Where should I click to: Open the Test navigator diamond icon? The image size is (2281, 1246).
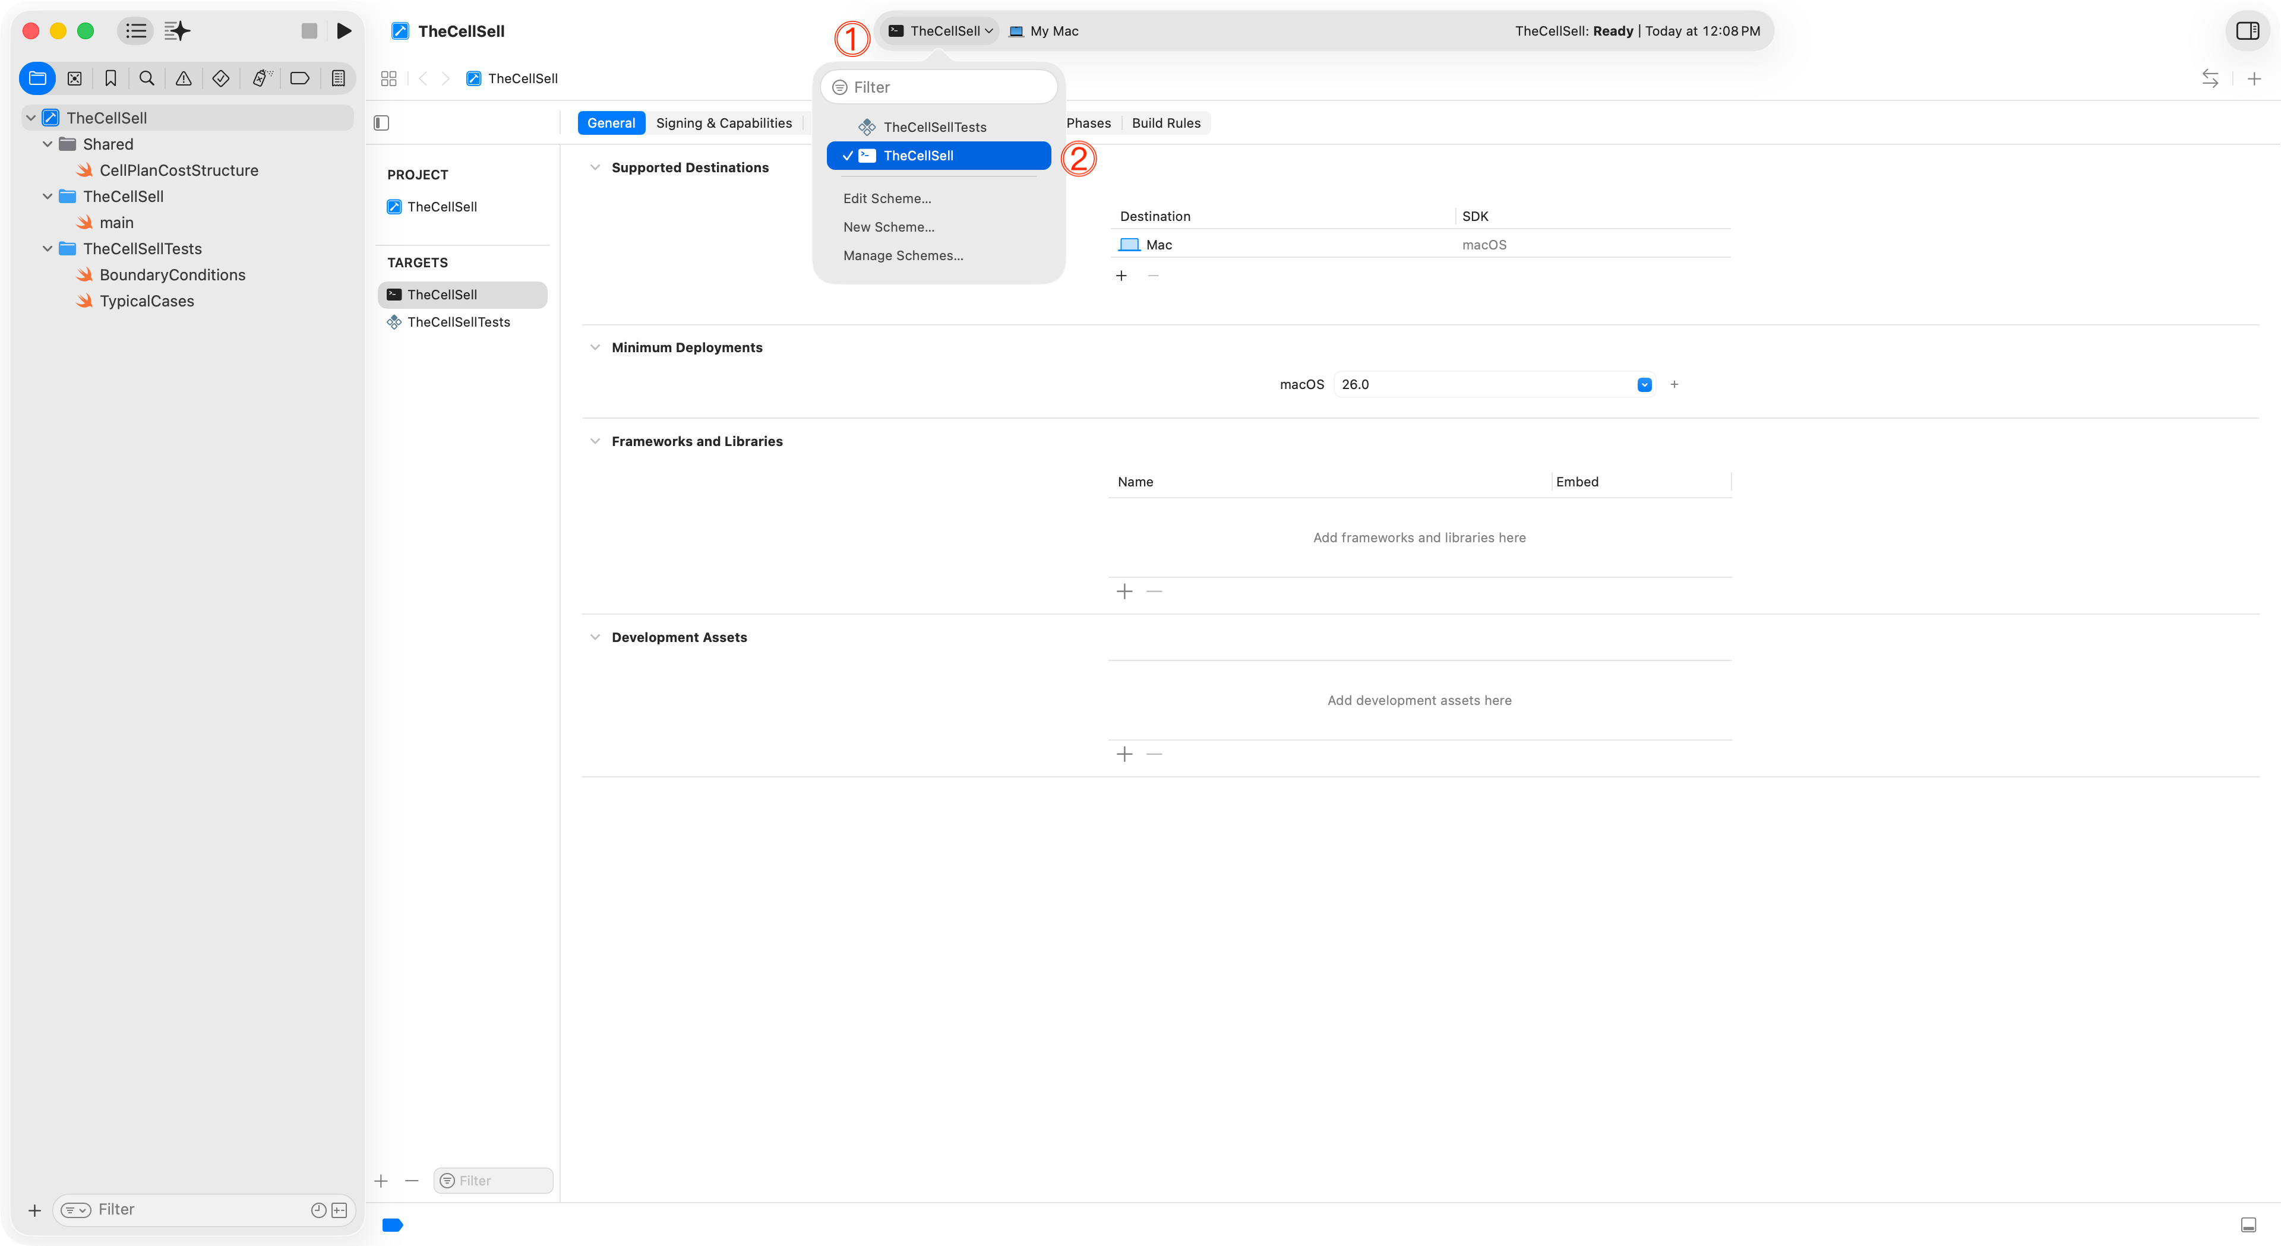click(220, 79)
